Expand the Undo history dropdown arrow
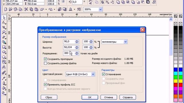The width and height of the screenshot is (184, 103). click(x=46, y=9)
